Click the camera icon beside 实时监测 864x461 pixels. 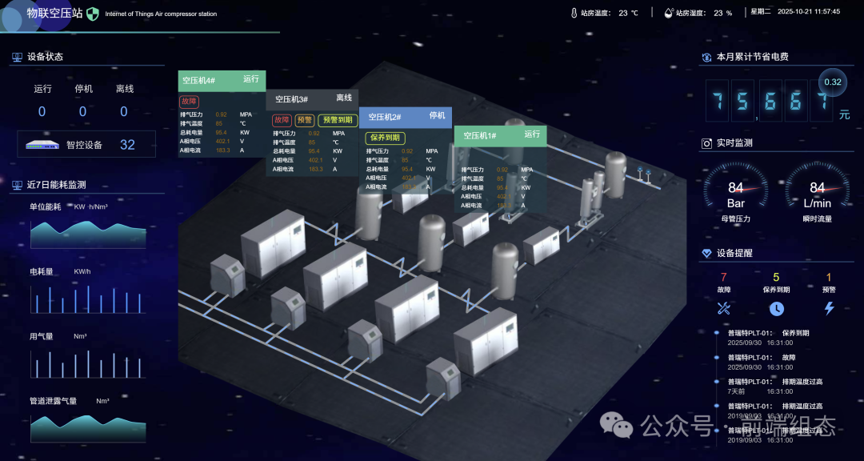coord(706,143)
